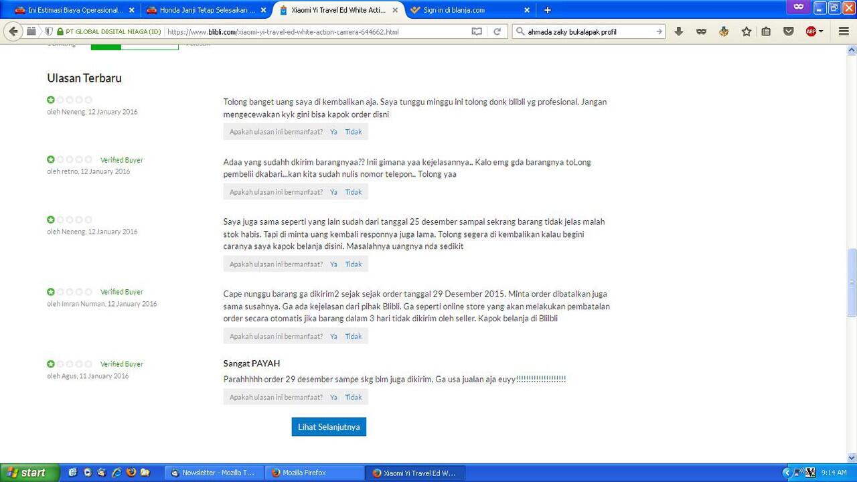Click the search go arrow

point(659,31)
